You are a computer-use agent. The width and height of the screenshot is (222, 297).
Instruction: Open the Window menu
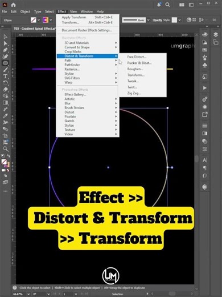click(x=87, y=11)
